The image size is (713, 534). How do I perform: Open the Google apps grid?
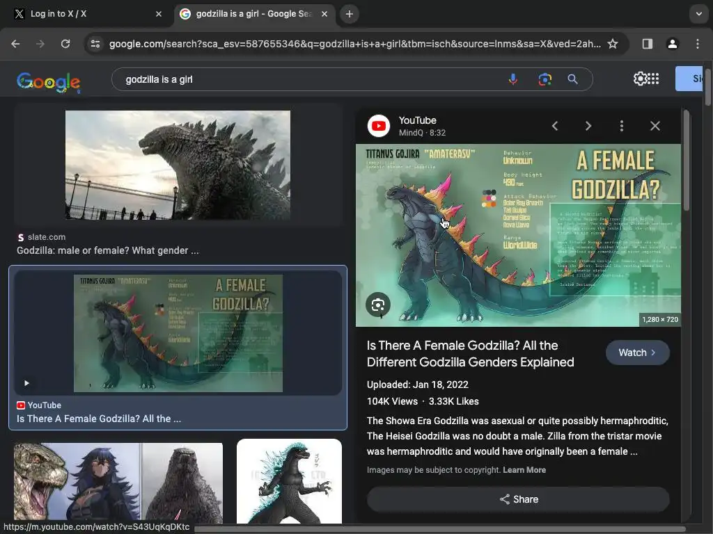tap(653, 79)
